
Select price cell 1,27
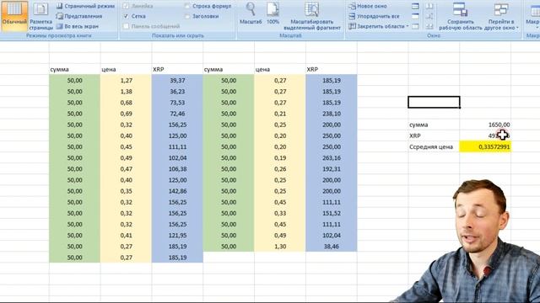[126, 81]
